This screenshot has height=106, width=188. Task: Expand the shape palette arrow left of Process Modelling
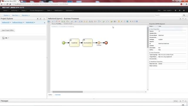49,24
